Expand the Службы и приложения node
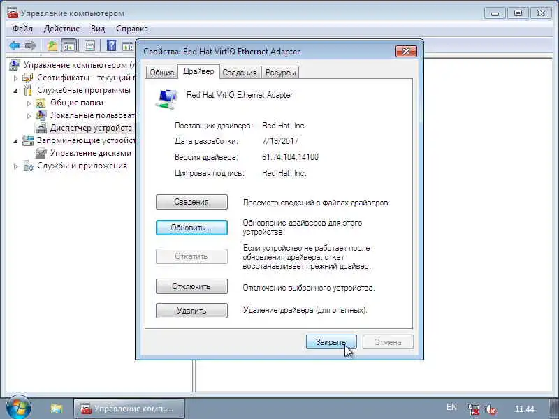This screenshot has width=559, height=419. pos(15,166)
